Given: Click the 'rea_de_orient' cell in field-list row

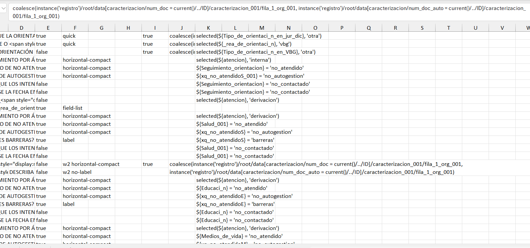Looking at the screenshot, I should click(x=17, y=108).
